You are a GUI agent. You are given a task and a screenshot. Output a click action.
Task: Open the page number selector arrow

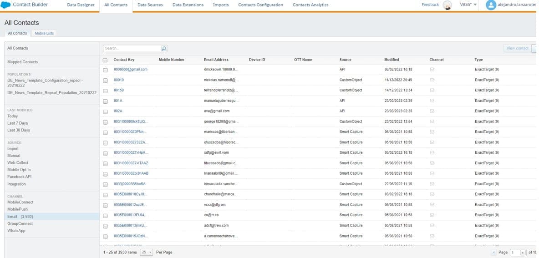pos(523,252)
